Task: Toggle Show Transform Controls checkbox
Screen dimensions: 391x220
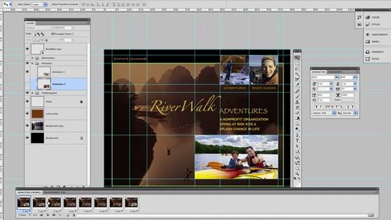Action: pyautogui.click(x=50, y=4)
